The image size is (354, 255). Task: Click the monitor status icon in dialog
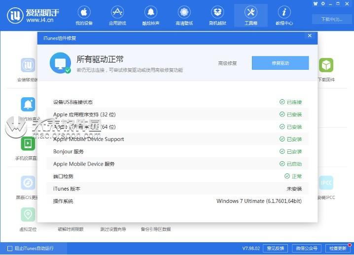60,63
